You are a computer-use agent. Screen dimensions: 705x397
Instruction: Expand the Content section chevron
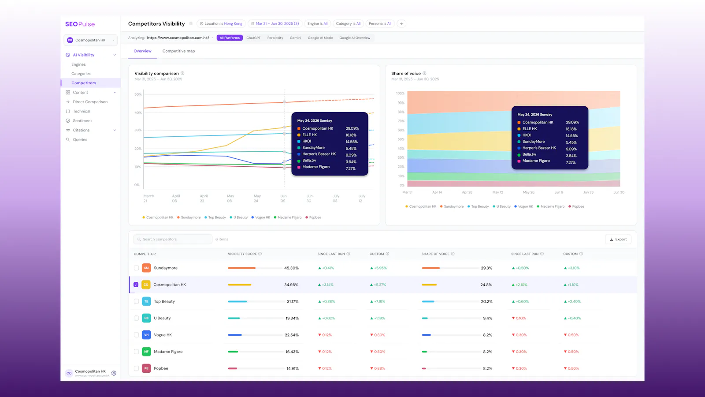115,93
